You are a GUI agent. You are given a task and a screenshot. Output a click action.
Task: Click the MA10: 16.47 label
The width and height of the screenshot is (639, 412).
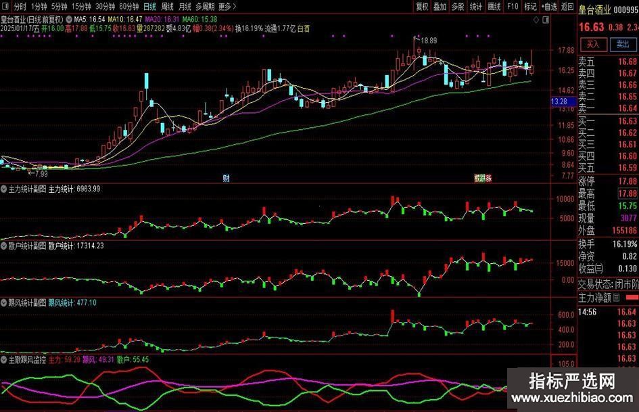point(125,19)
